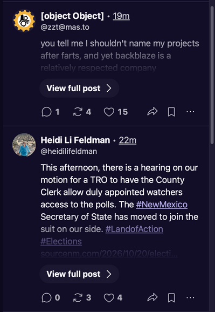The image size is (215, 312).
Task: Open the #NewMexico hashtag
Action: pyautogui.click(x=162, y=205)
